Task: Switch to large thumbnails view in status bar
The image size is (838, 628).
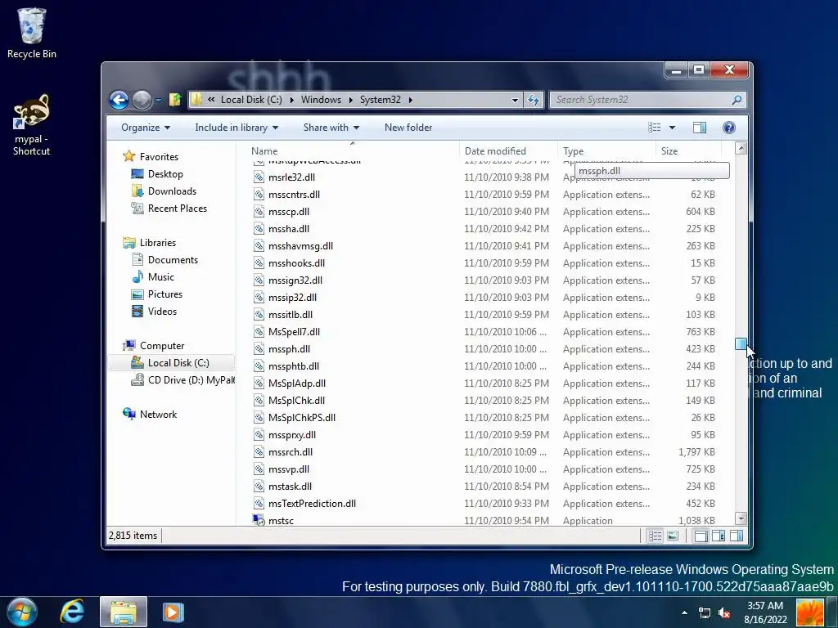Action: point(673,536)
